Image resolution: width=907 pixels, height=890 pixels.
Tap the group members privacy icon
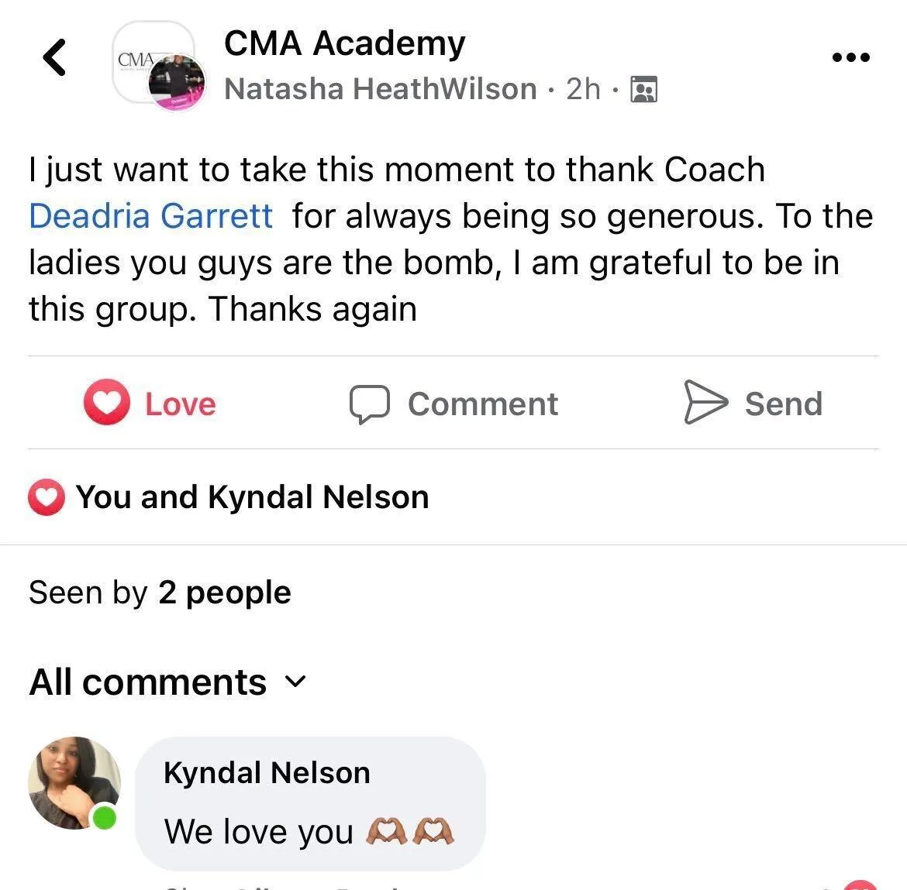(643, 89)
